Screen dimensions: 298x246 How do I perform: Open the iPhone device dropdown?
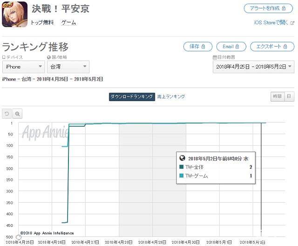pos(23,67)
